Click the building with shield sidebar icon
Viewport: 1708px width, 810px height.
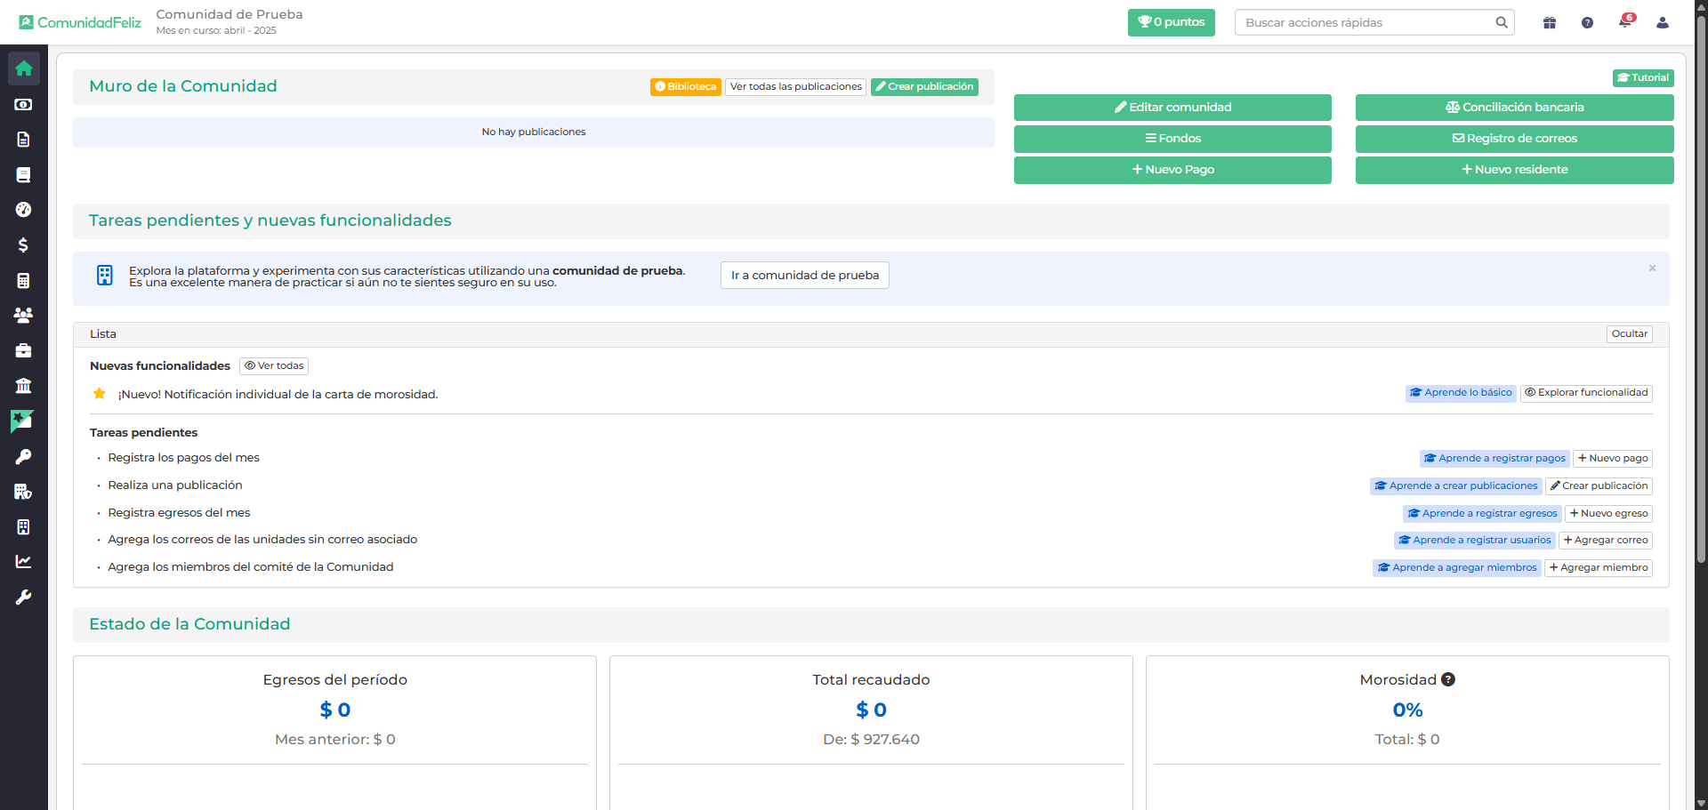(24, 492)
